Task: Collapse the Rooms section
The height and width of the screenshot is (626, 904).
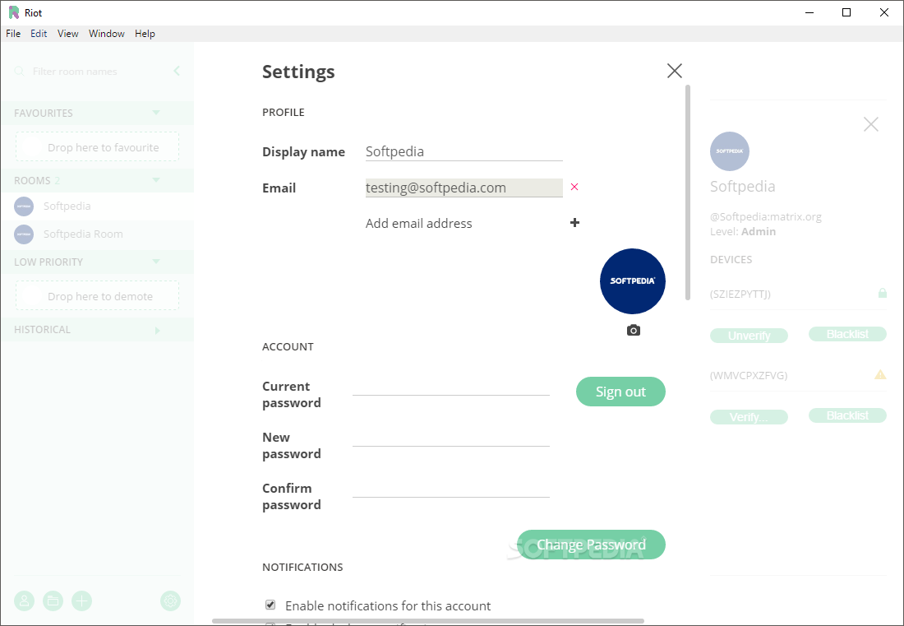Action: (x=155, y=180)
